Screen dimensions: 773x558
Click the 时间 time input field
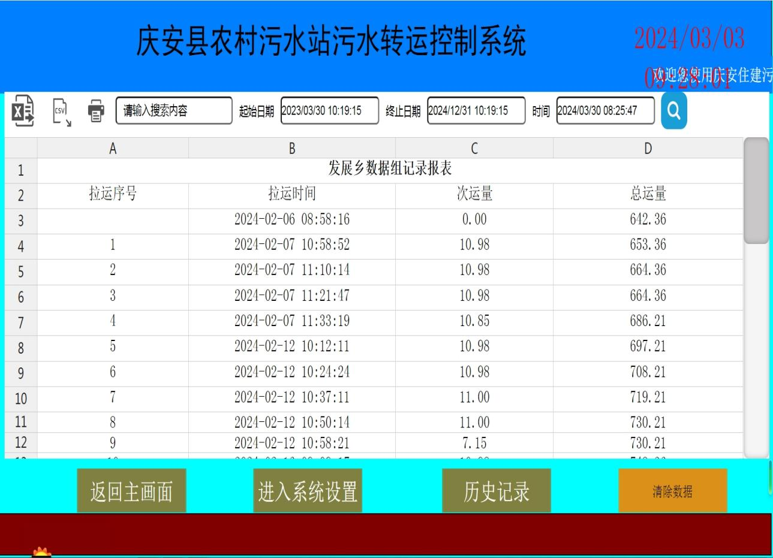tap(605, 111)
